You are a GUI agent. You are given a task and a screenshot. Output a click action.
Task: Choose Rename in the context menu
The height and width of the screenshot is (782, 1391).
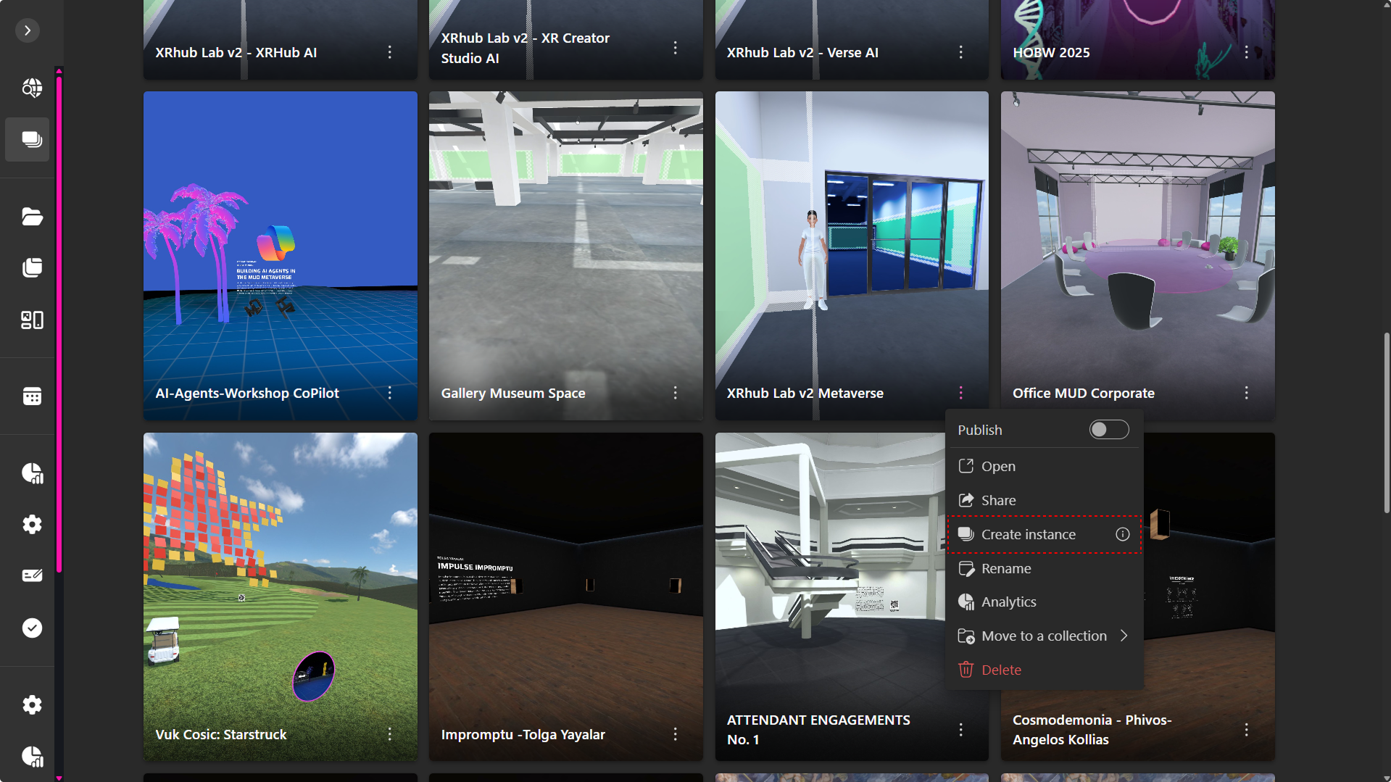point(1005,568)
